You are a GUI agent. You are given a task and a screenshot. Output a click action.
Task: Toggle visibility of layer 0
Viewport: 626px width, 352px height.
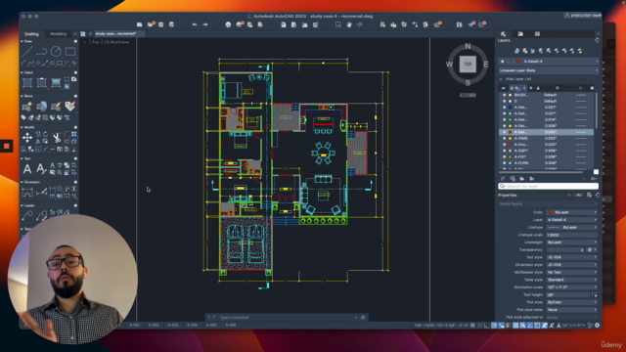[x=505, y=102]
